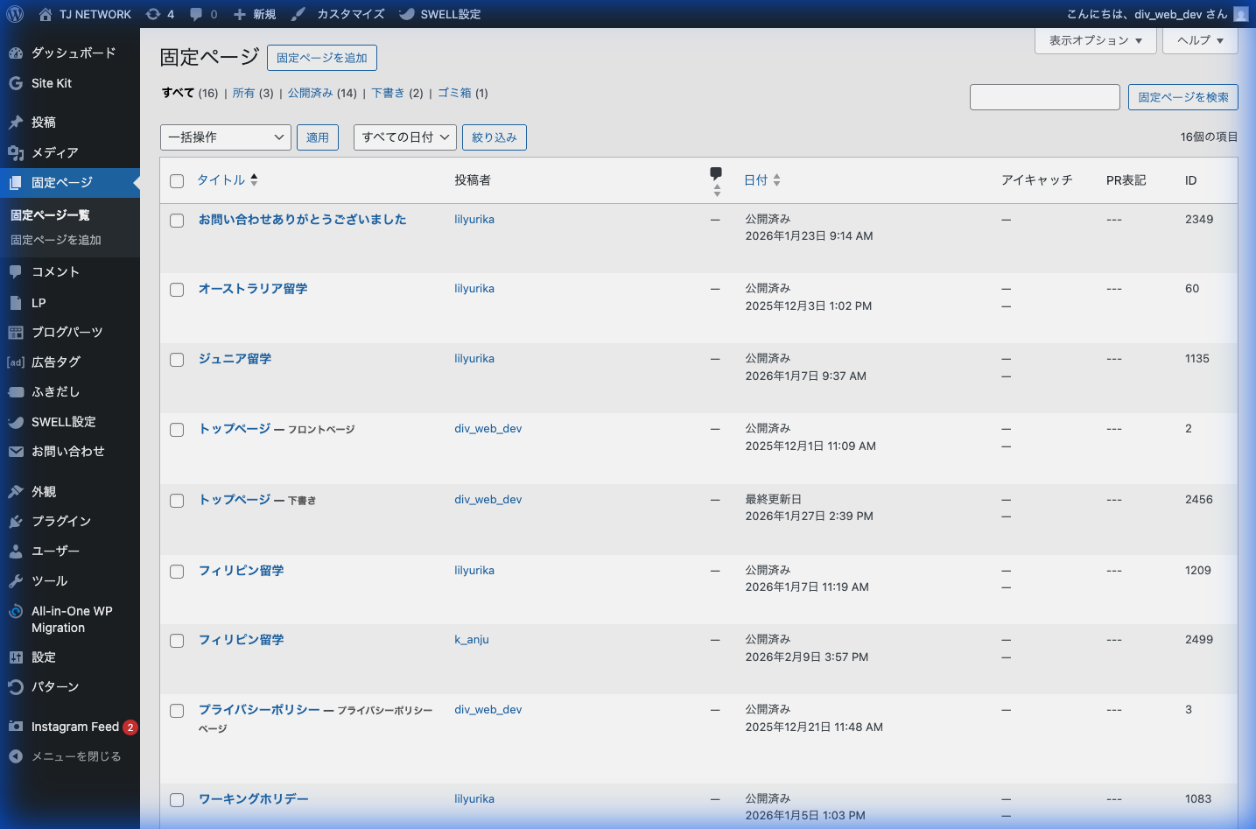Image resolution: width=1256 pixels, height=829 pixels.
Task: Click the comment column header icon
Action: point(716,173)
